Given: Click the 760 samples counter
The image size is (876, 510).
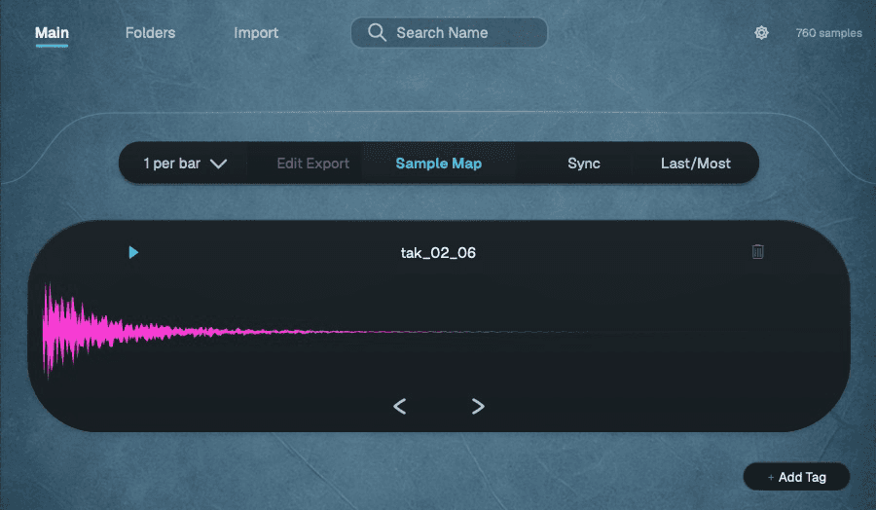Looking at the screenshot, I should coord(828,33).
